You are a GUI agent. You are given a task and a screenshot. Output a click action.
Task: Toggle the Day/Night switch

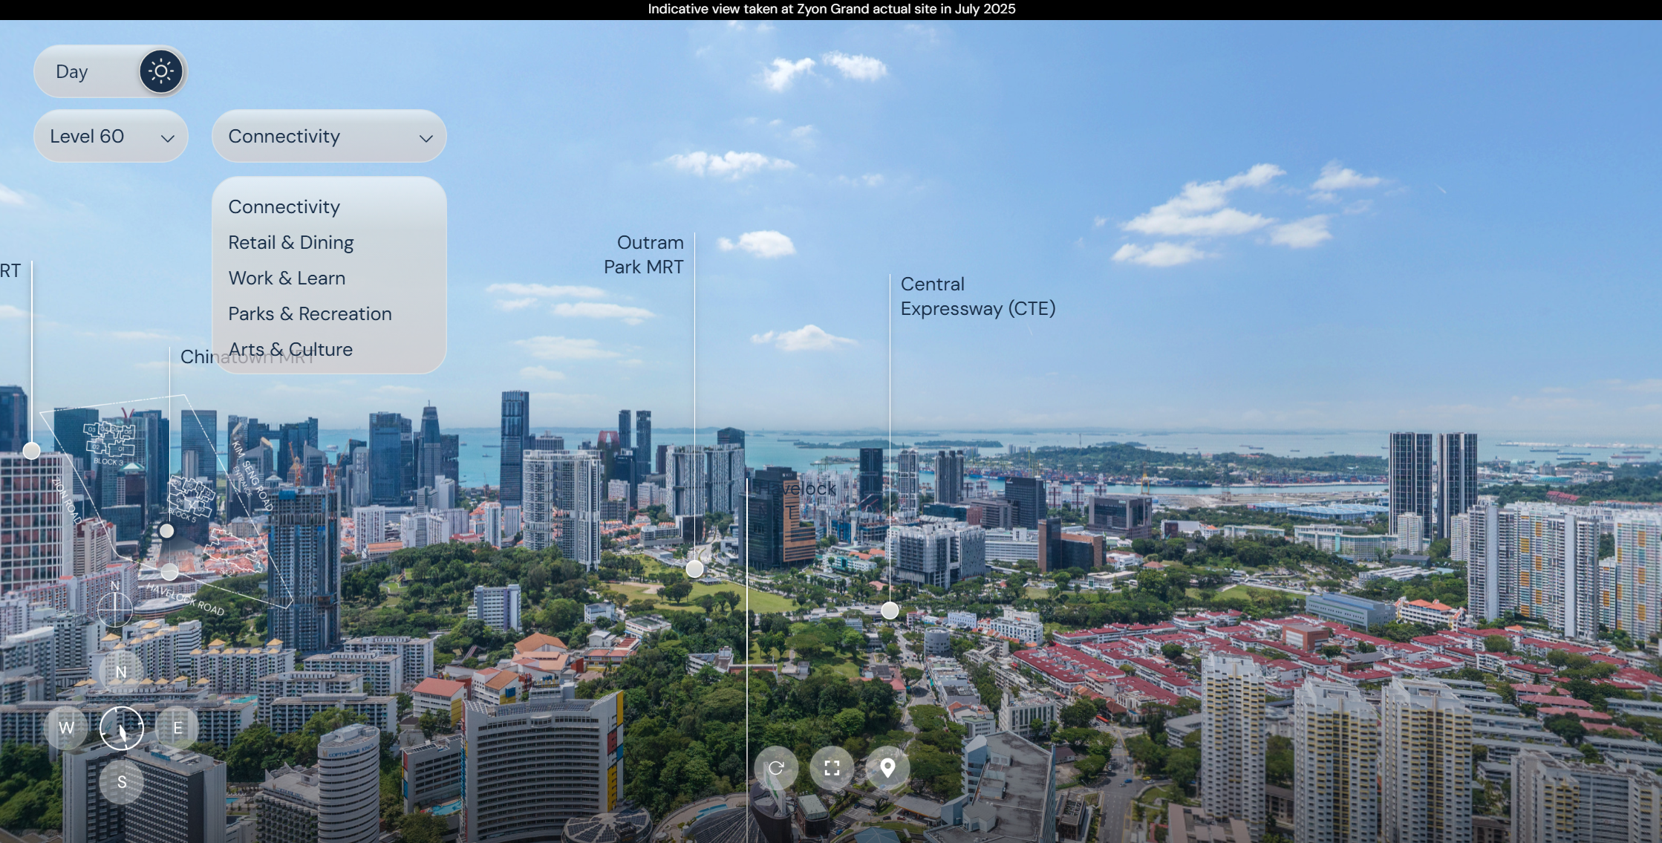click(x=111, y=71)
